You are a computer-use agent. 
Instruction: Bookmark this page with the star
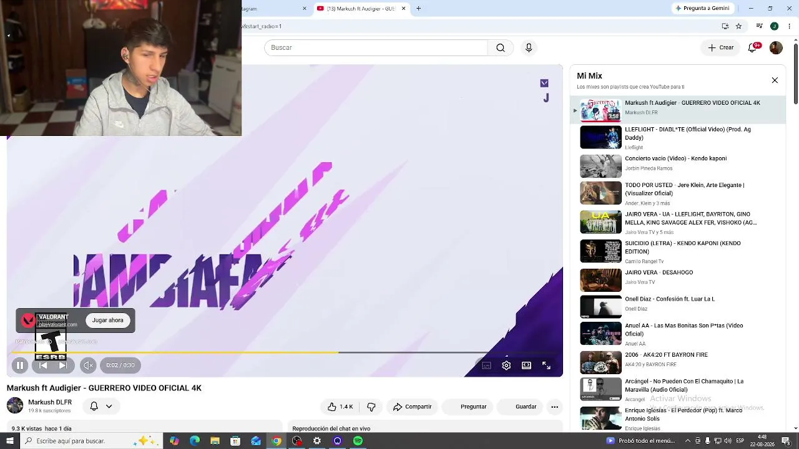738,26
